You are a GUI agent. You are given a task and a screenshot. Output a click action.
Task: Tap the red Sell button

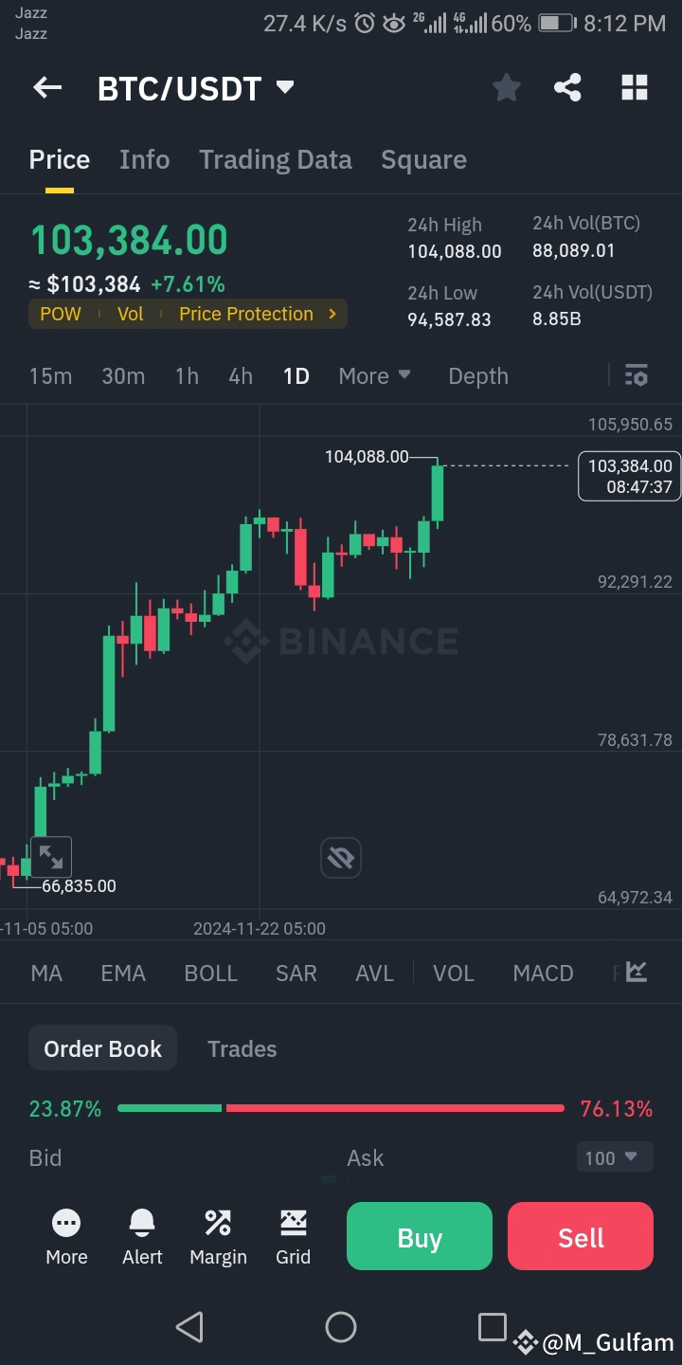(581, 1236)
